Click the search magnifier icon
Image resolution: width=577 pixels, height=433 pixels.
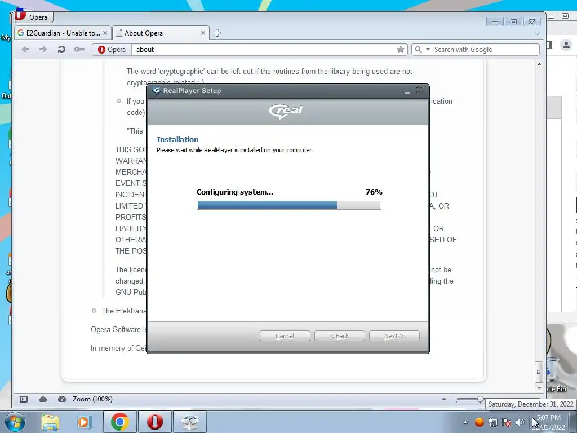pyautogui.click(x=419, y=50)
